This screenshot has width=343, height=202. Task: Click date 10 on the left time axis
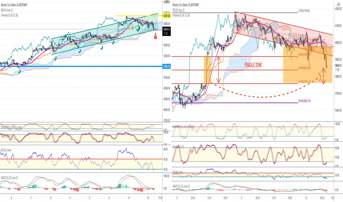[x=50, y=198]
